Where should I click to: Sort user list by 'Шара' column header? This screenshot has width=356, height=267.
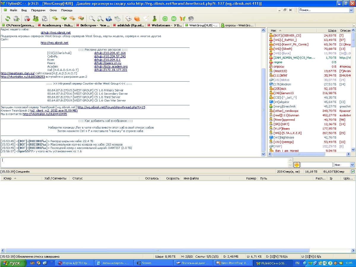click(x=332, y=31)
